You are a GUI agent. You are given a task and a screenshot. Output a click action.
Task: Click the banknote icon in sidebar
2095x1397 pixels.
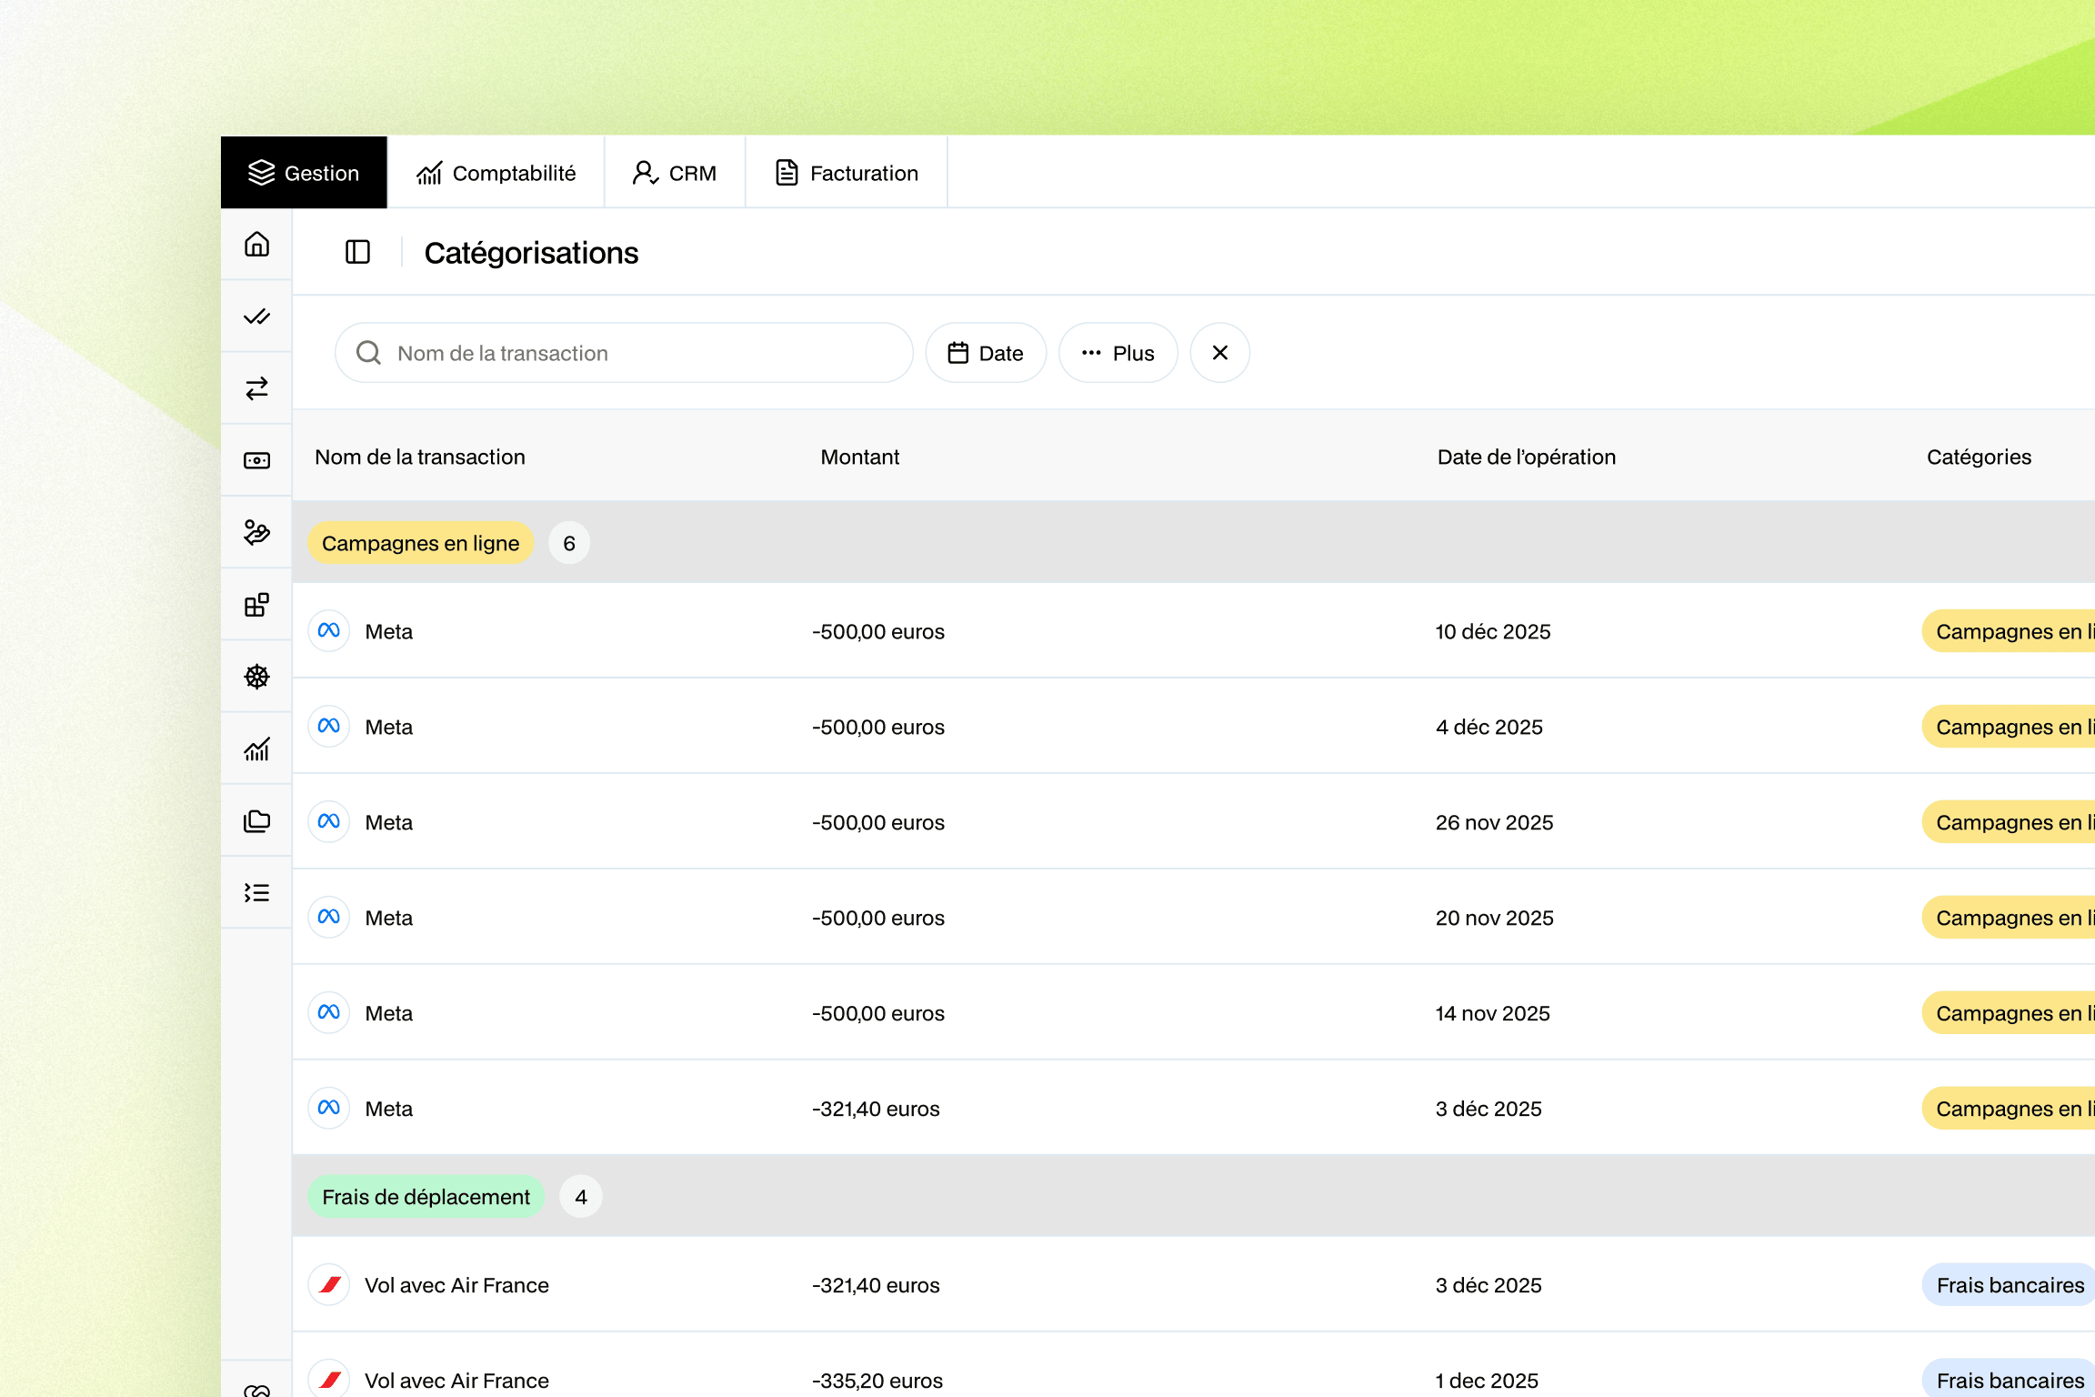coord(256,460)
